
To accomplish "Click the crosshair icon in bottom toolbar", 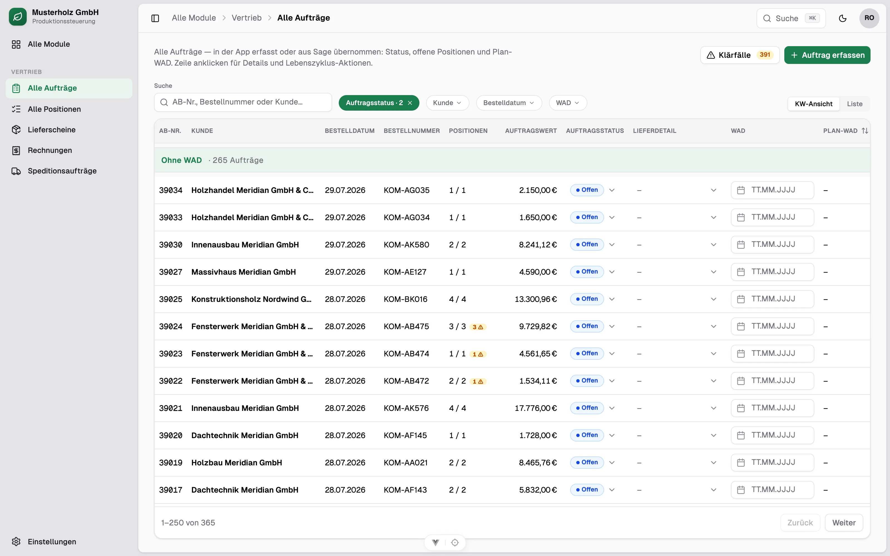I will pyautogui.click(x=455, y=542).
